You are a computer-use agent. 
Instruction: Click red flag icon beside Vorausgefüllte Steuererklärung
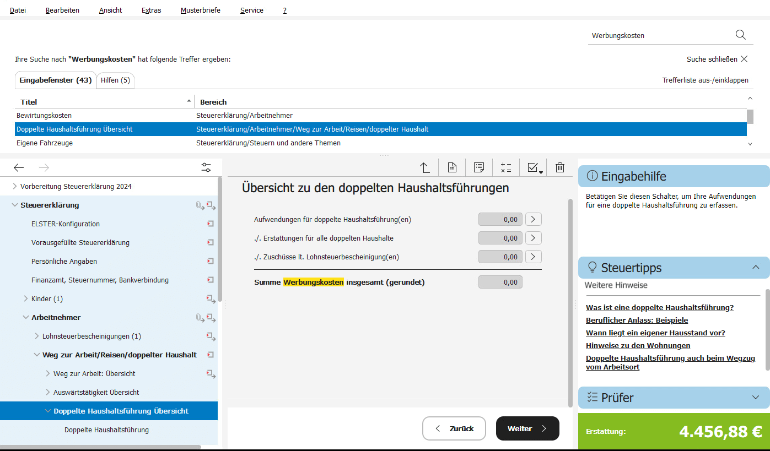[x=210, y=243]
